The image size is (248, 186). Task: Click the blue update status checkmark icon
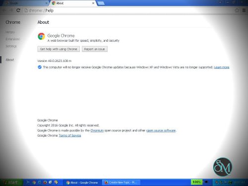coord(40,67)
